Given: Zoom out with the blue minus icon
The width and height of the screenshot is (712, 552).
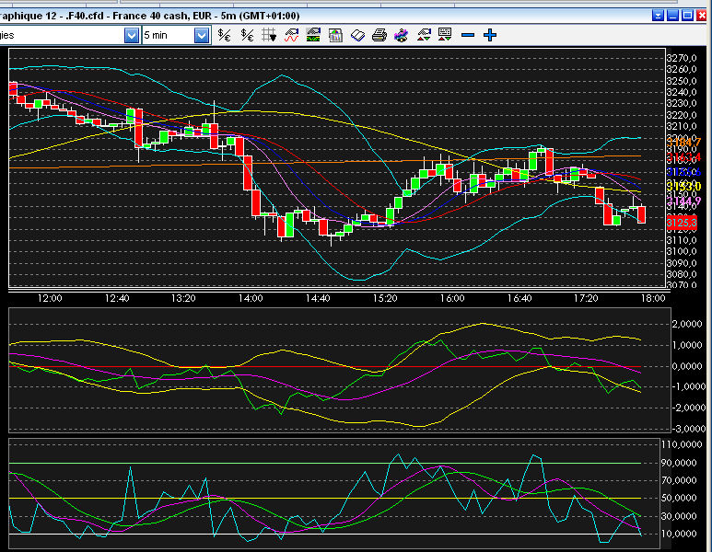Looking at the screenshot, I should 468,35.
